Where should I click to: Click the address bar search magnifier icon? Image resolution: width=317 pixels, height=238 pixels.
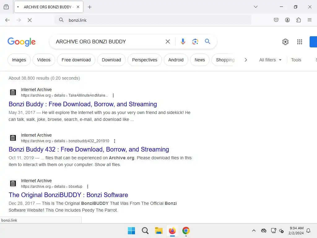click(61, 20)
